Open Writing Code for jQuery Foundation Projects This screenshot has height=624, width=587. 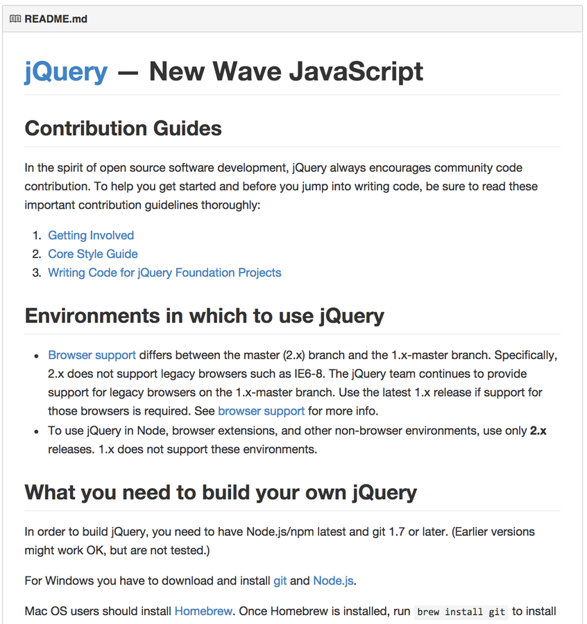pyautogui.click(x=164, y=272)
